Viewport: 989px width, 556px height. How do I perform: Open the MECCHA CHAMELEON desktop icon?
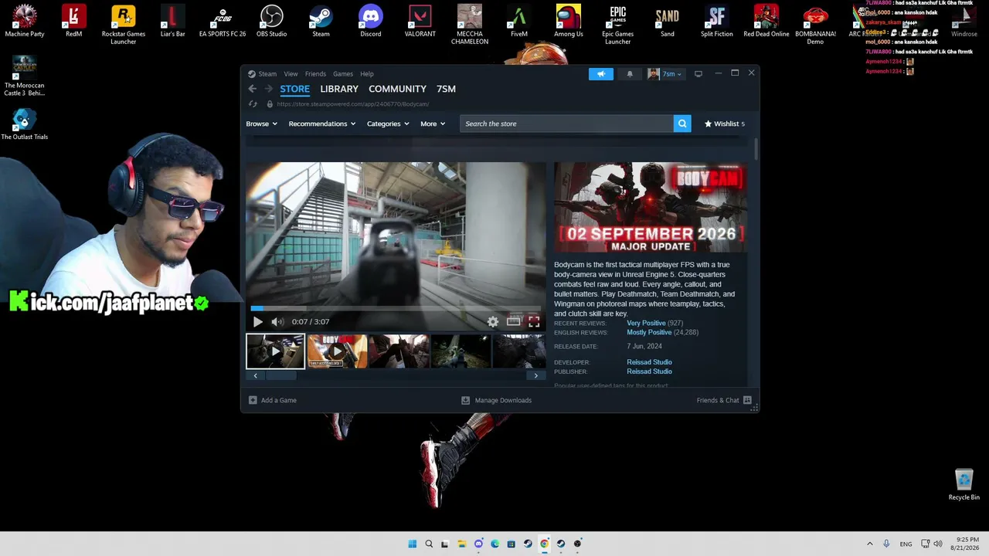click(470, 25)
